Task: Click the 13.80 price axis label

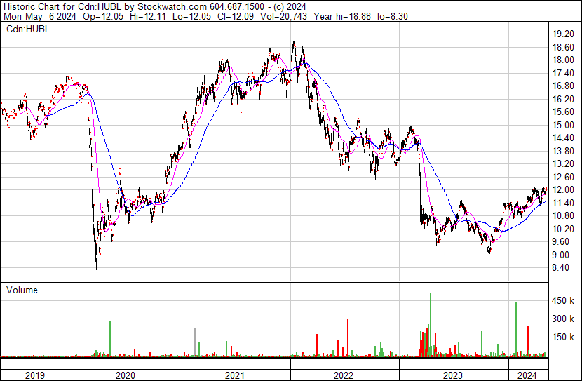Action: (563, 151)
